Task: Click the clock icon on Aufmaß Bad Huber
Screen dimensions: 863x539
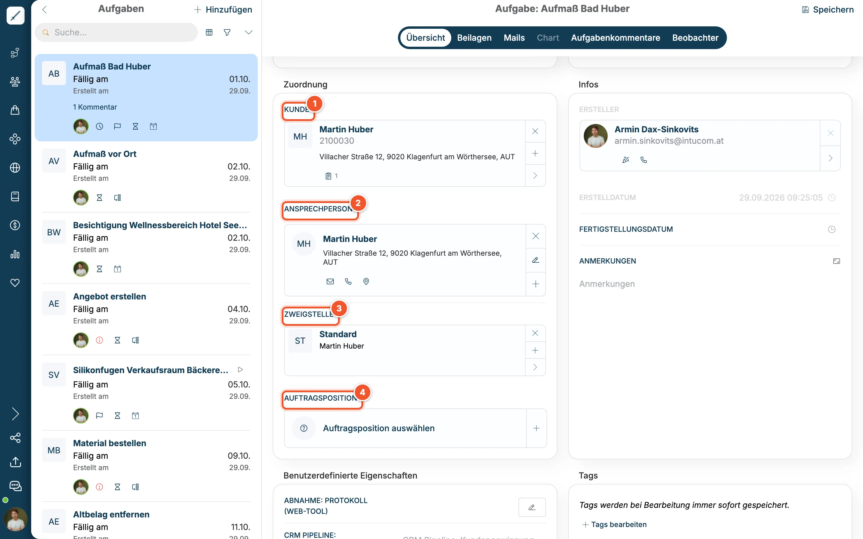Action: (99, 127)
